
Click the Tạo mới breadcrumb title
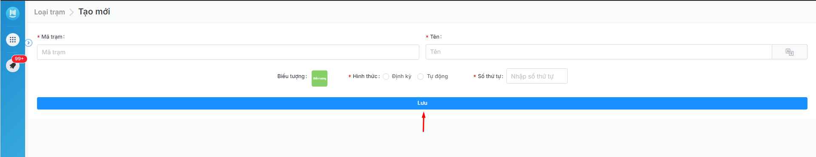pos(94,11)
